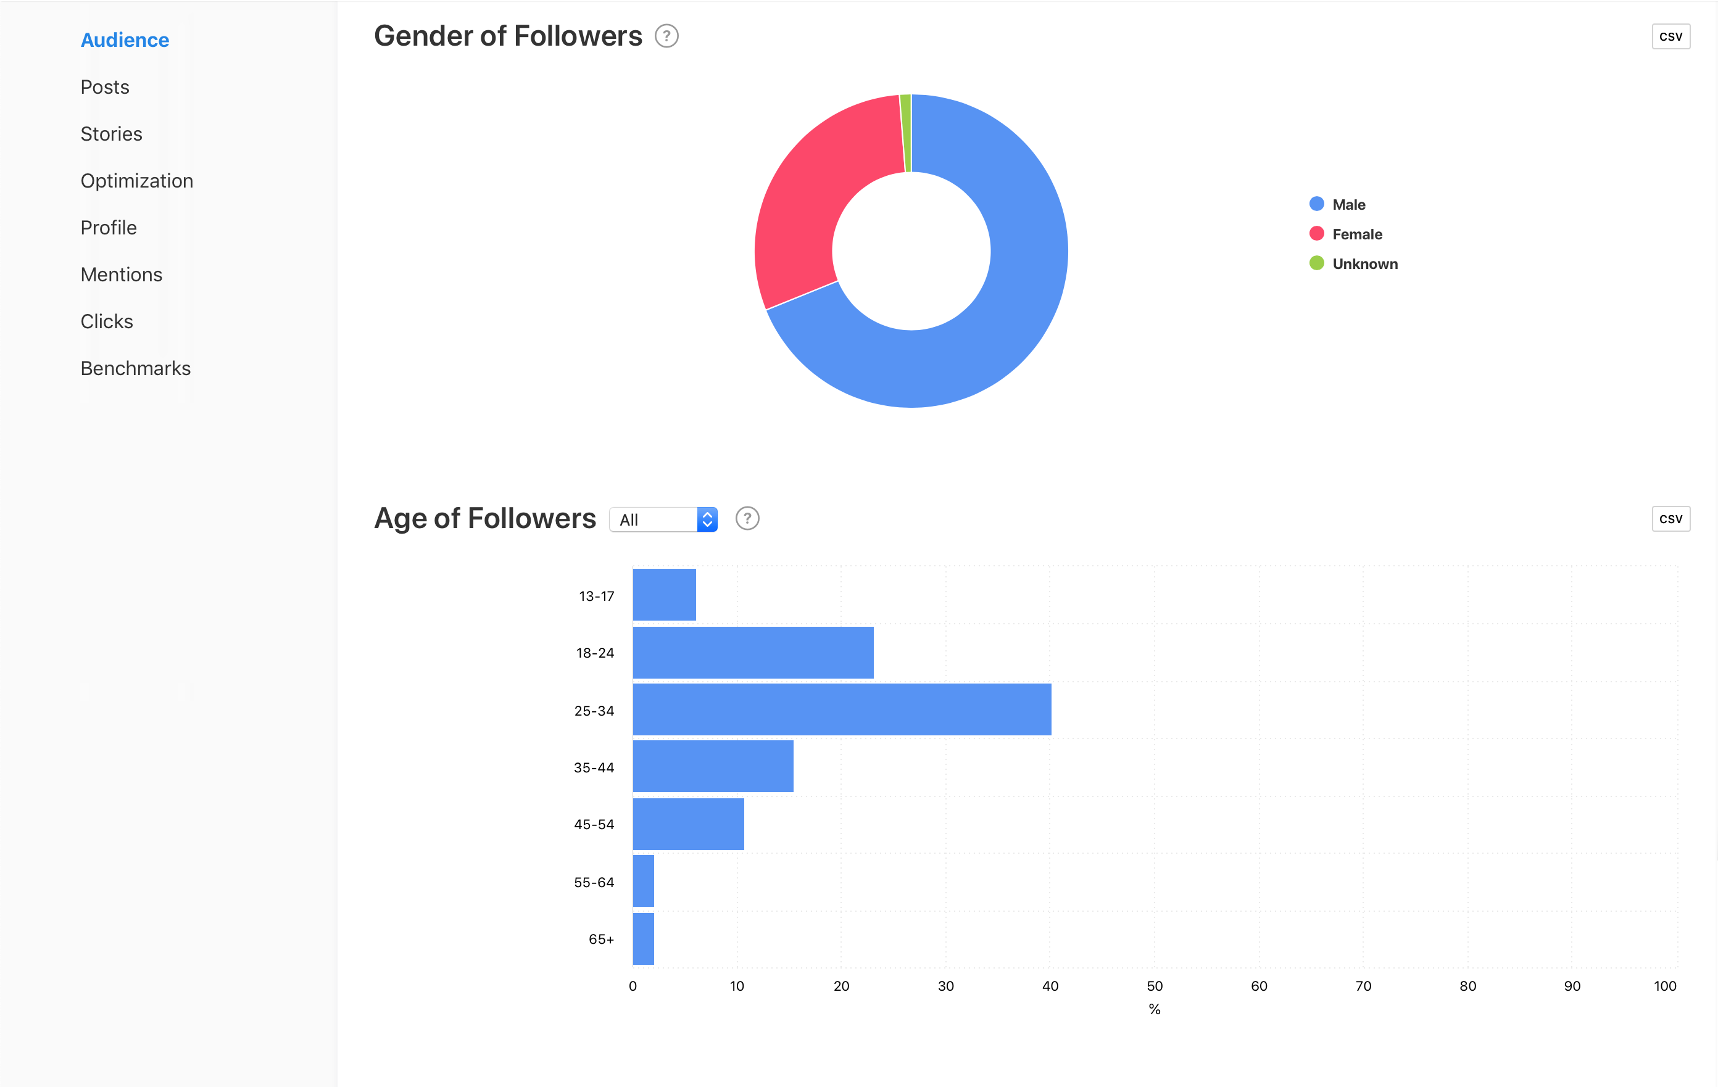Click the Posts navigation icon
Image resolution: width=1718 pixels, height=1087 pixels.
pyautogui.click(x=104, y=86)
